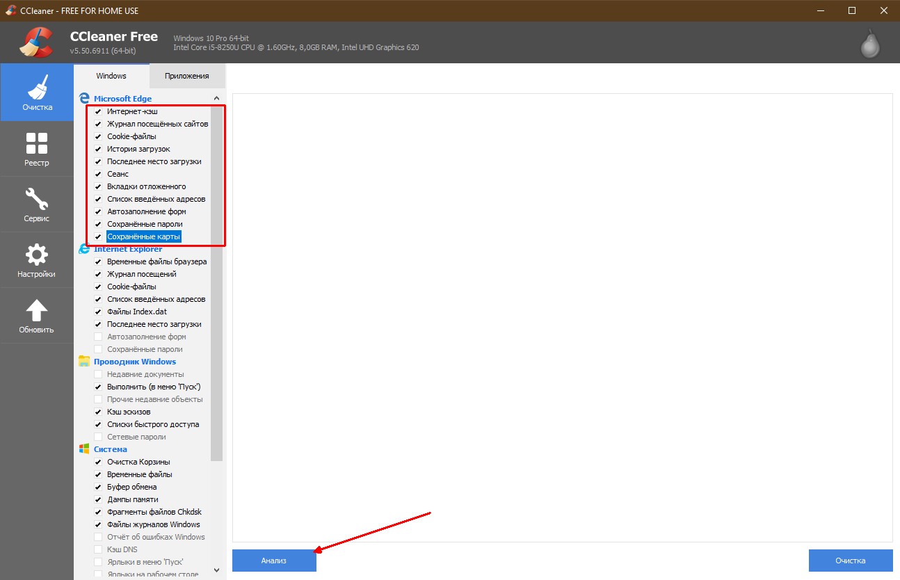
Task: Click the Автозаполнение форм Edge label
Action: coord(146,211)
